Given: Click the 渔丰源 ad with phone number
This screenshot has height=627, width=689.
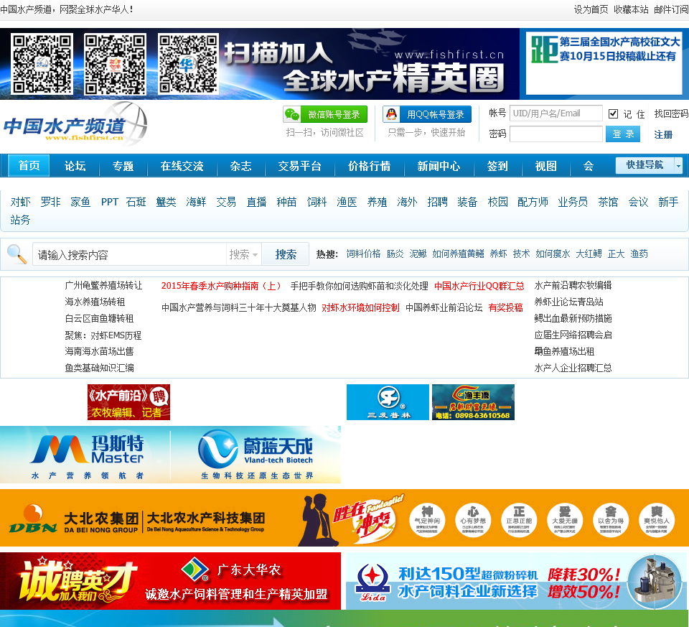Looking at the screenshot, I should [473, 402].
